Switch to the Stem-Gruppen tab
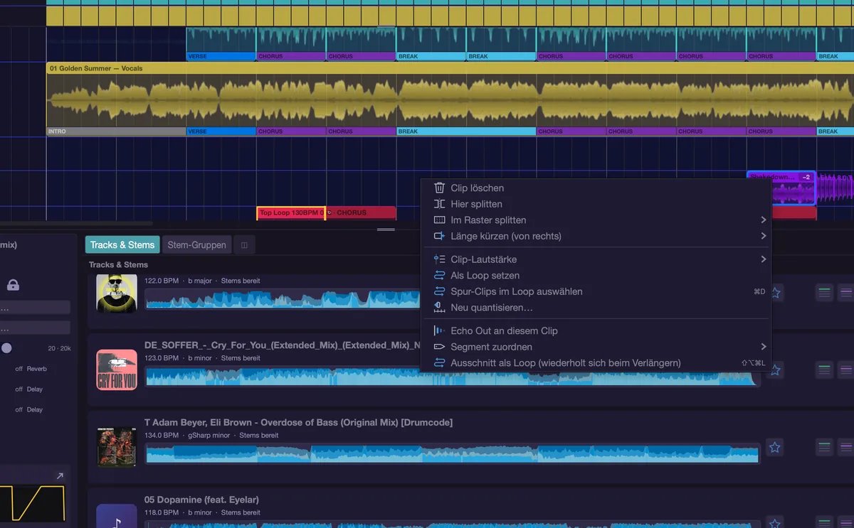 pyautogui.click(x=196, y=245)
